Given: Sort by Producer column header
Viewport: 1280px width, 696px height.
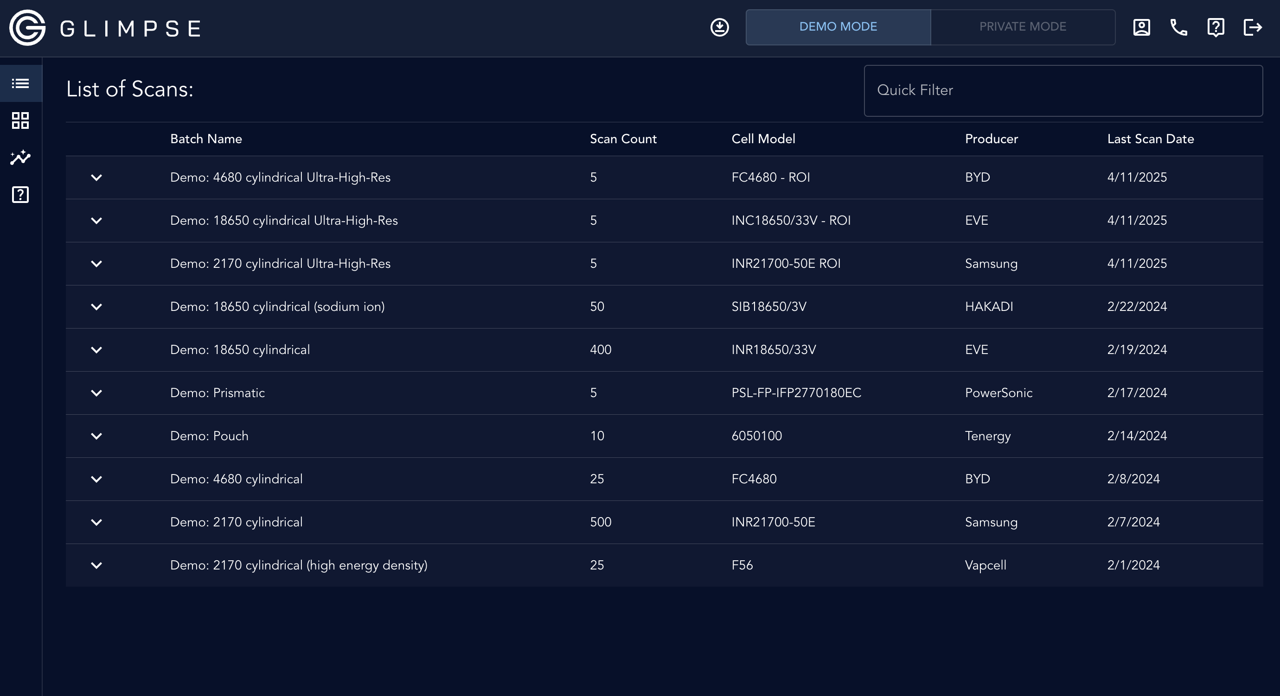Looking at the screenshot, I should tap(992, 139).
